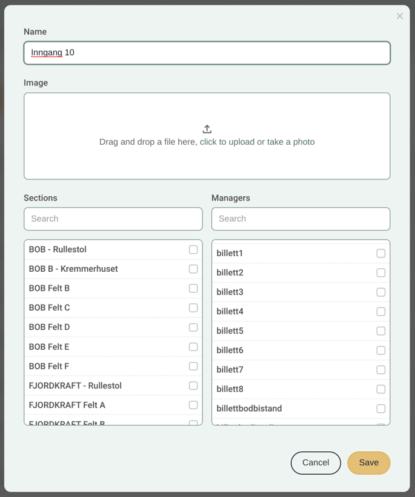
Task: Select manager billett1 checkbox
Action: (x=381, y=253)
